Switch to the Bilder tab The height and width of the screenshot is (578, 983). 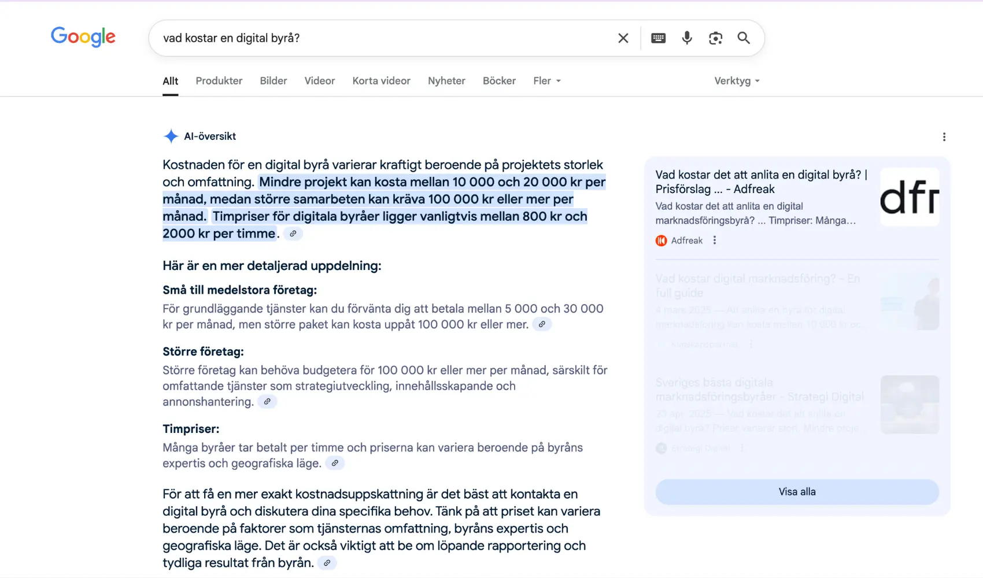pyautogui.click(x=274, y=81)
